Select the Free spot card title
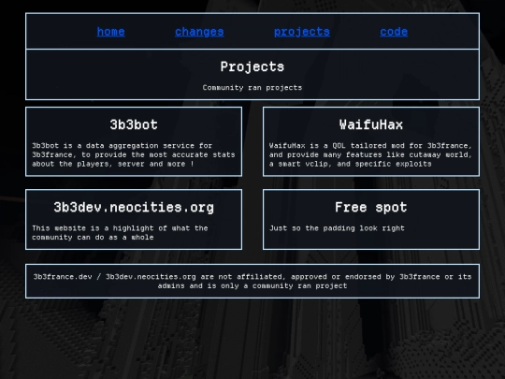The width and height of the screenshot is (505, 379). [371, 207]
